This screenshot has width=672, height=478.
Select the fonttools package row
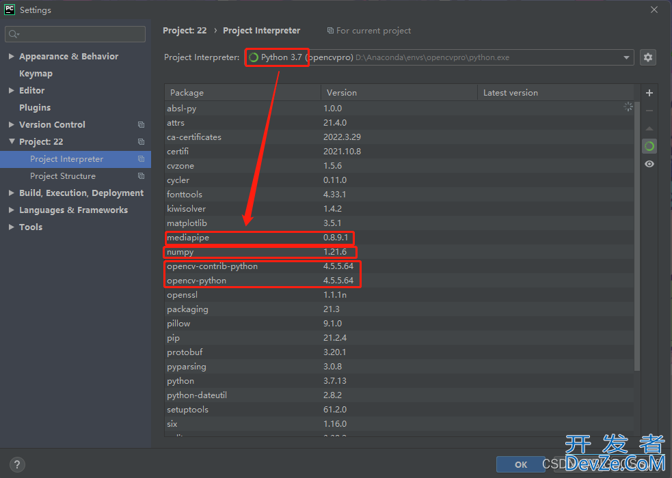pyautogui.click(x=399, y=195)
